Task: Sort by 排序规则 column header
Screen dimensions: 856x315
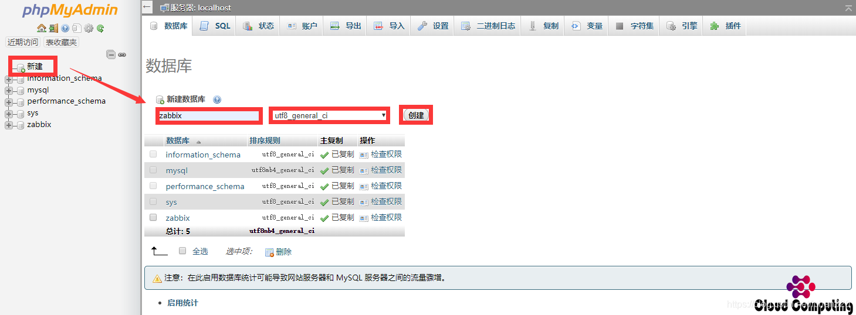Action: pos(265,141)
